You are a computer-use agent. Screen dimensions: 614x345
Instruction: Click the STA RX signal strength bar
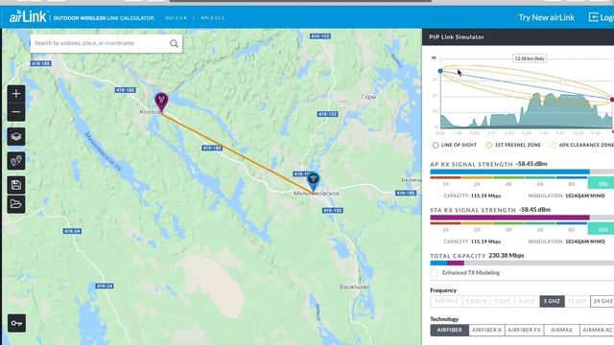point(522,218)
